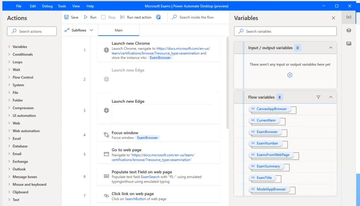Expand the Message boxes group
The height and width of the screenshot is (206, 360).
(x=9, y=177)
